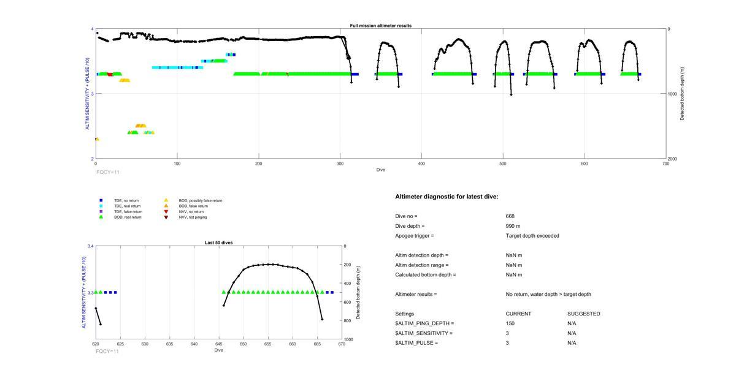Click the 'Dive depth =' label
This screenshot has height=381, width=736.
pos(410,226)
